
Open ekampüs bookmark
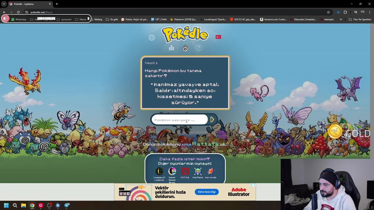point(327,19)
